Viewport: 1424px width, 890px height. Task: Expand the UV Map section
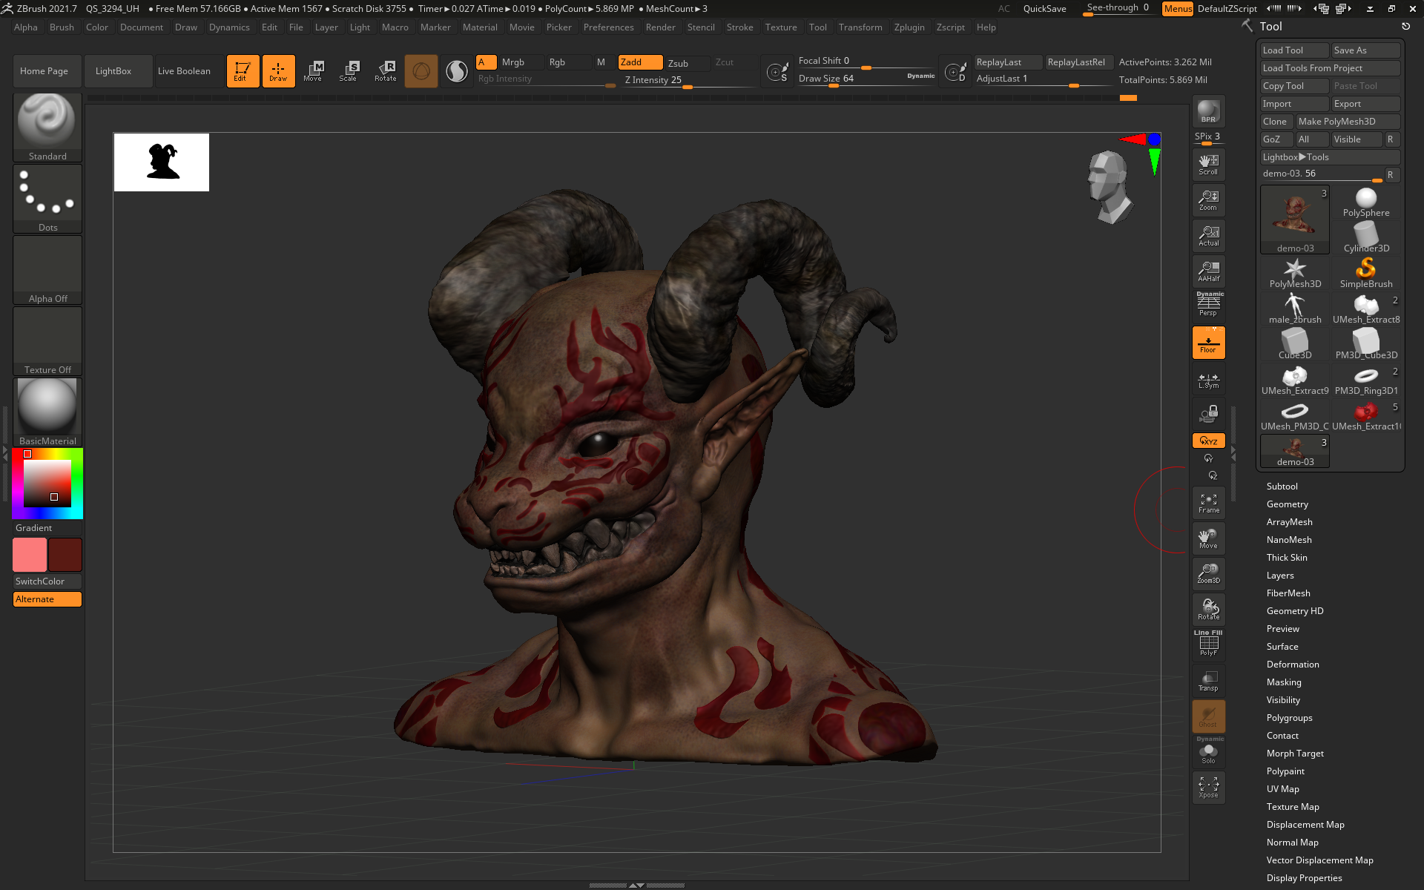pos(1282,789)
